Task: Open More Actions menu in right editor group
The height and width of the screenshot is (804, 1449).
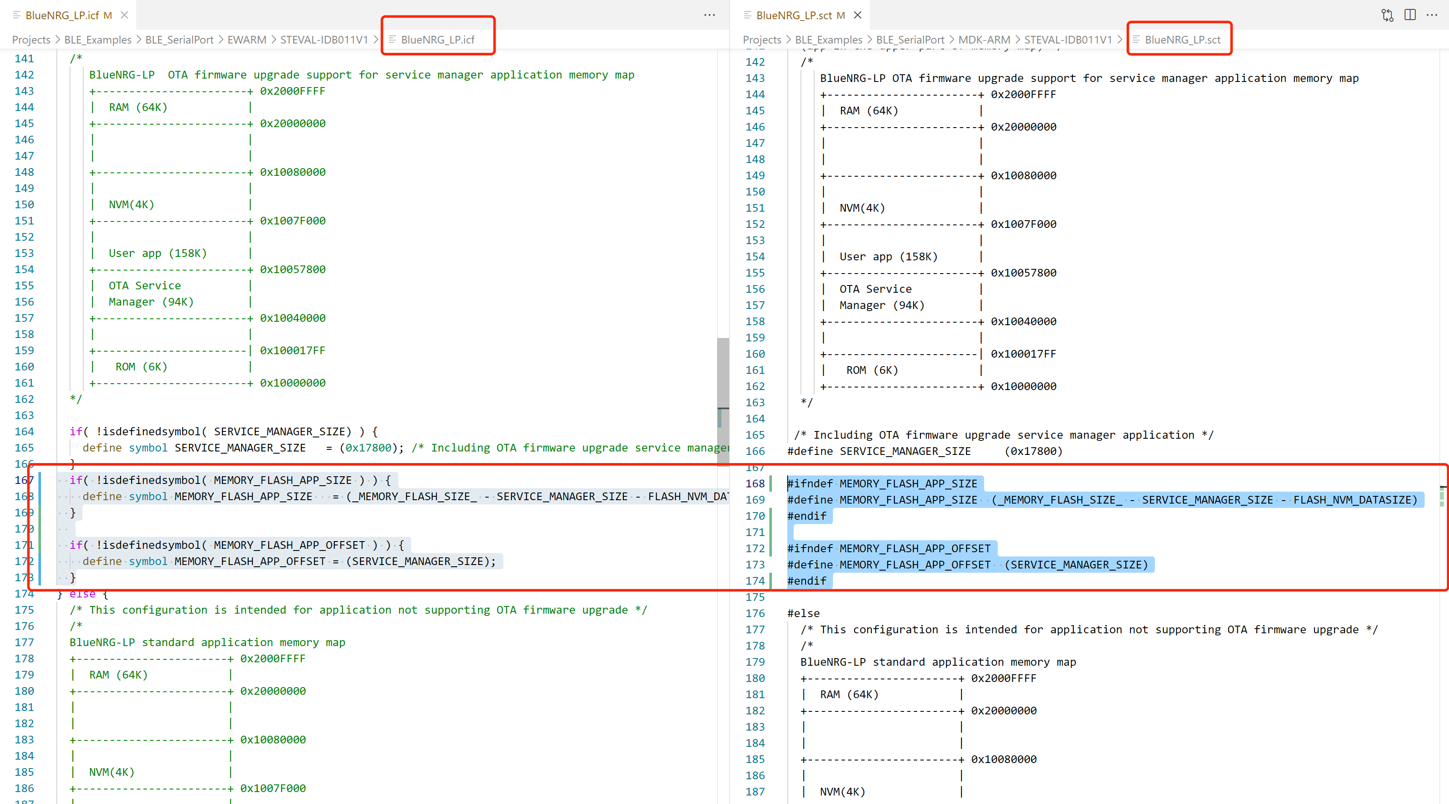Action: tap(1432, 15)
